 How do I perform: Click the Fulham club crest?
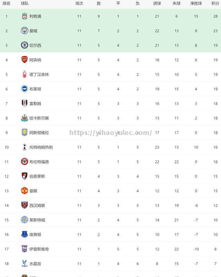[25, 103]
